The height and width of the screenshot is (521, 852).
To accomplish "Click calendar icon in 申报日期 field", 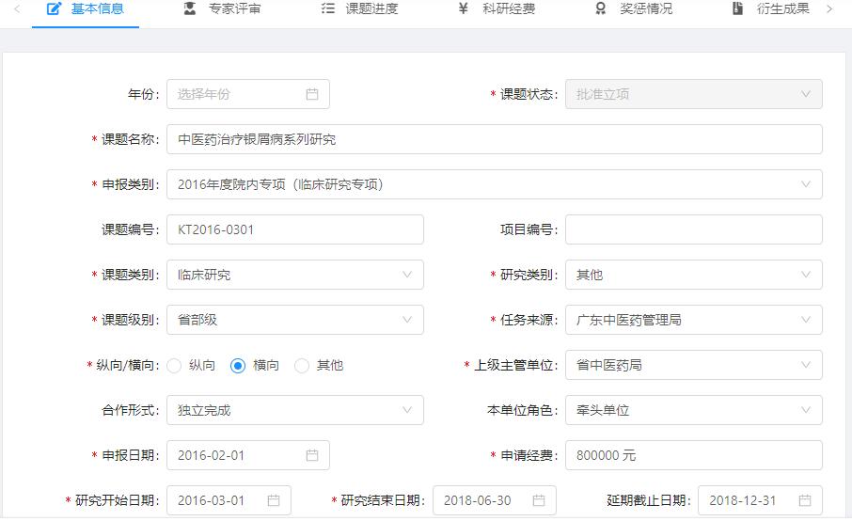I will [x=312, y=455].
